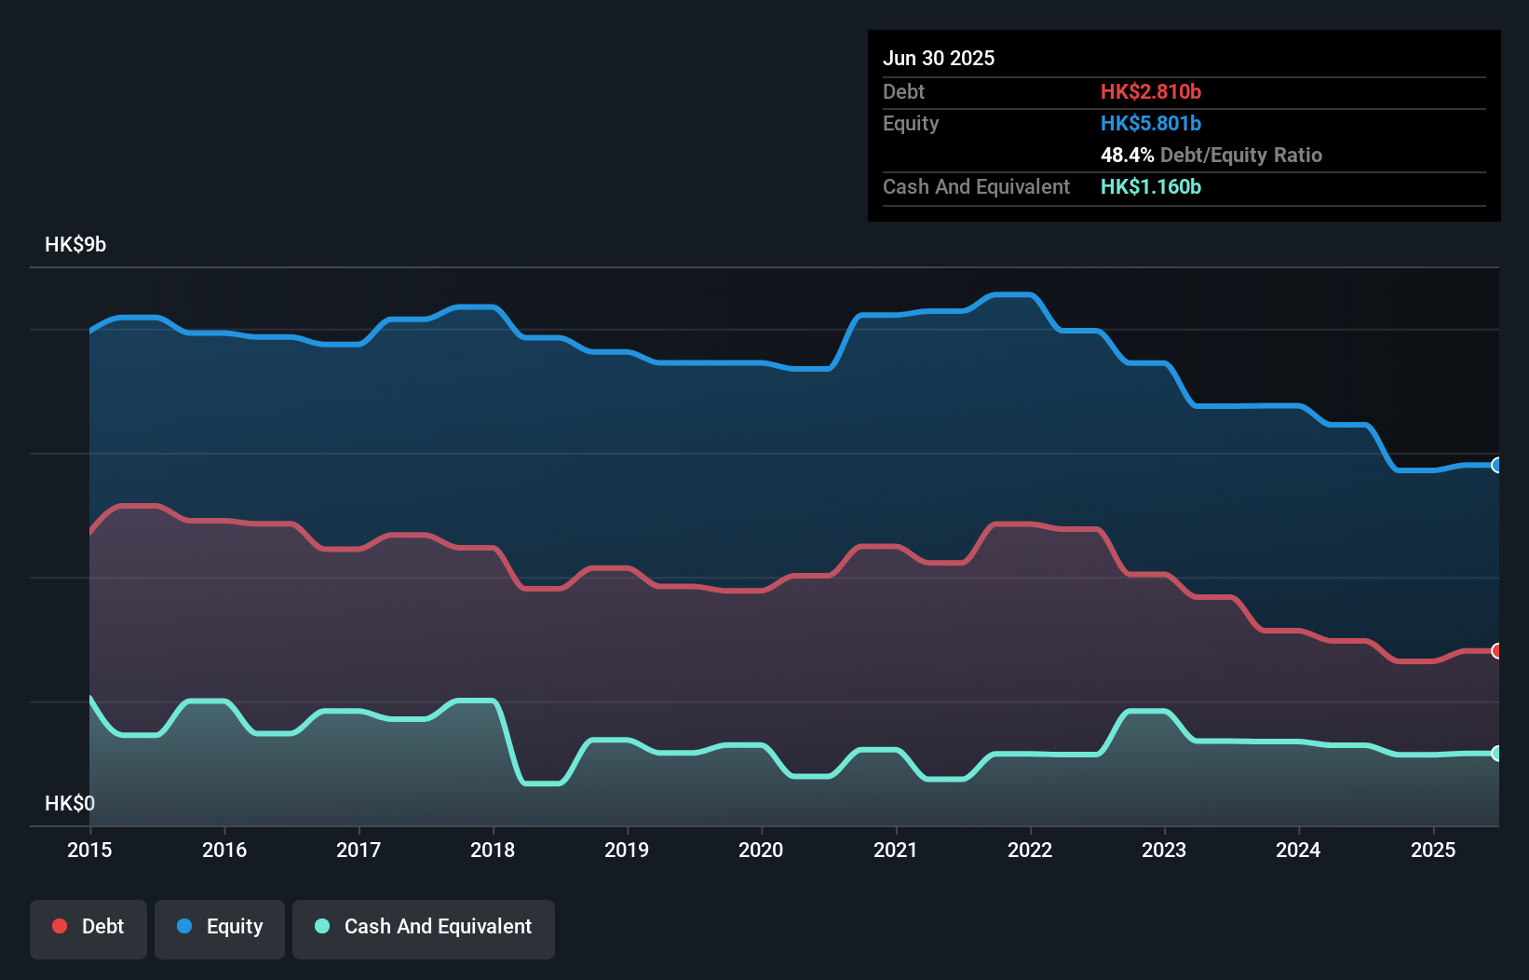Click the red Debt legend dot
Viewport: 1529px width, 980px height.
60,927
